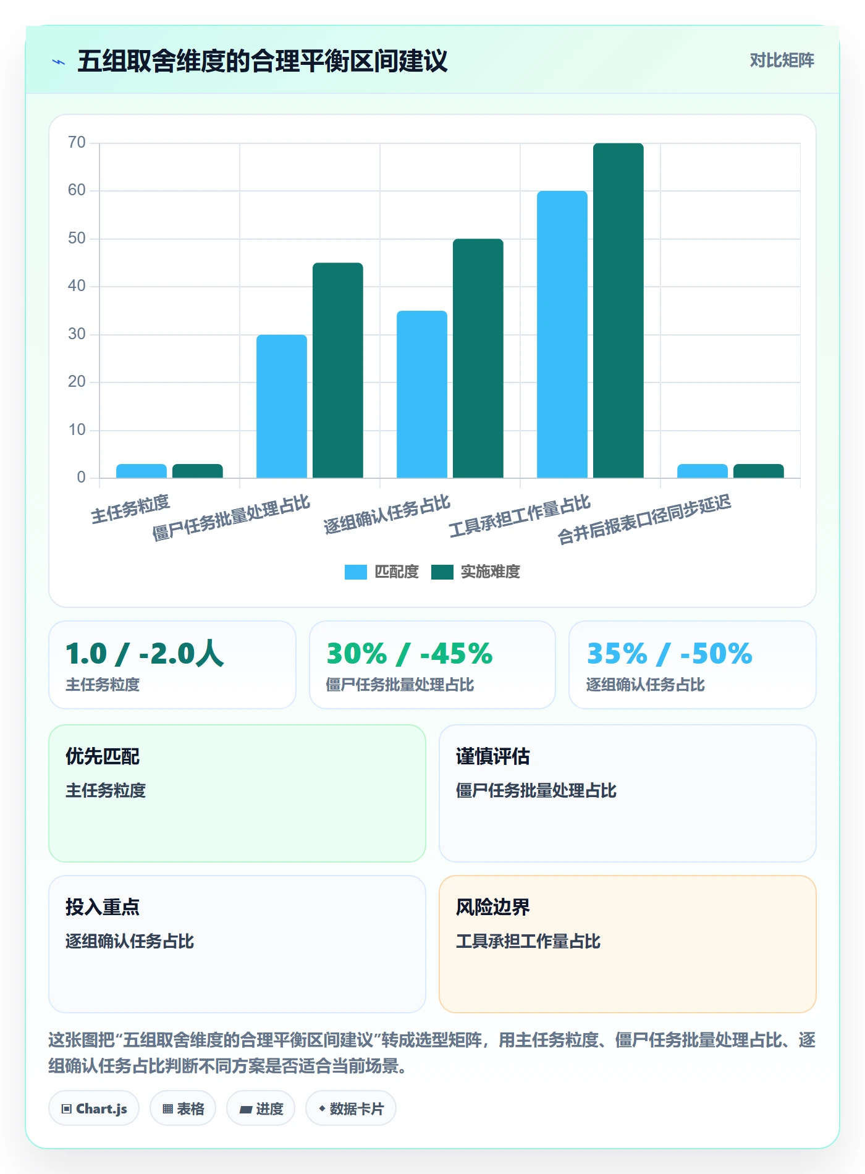This screenshot has width=865, height=1174.
Task: Click the 实施难度 bar for 逐组确认任务占比
Action: coord(478,358)
